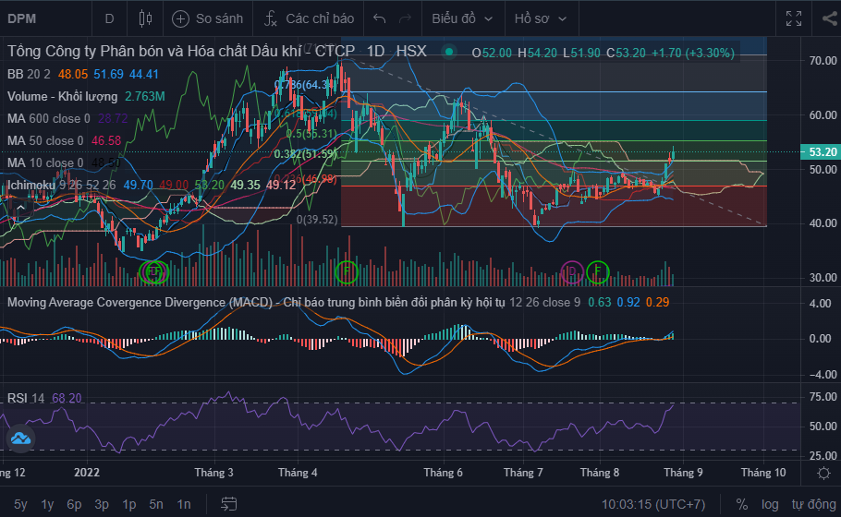841x517 pixels.
Task: Select the MA 10 close indicator legend
Action: [x=45, y=162]
